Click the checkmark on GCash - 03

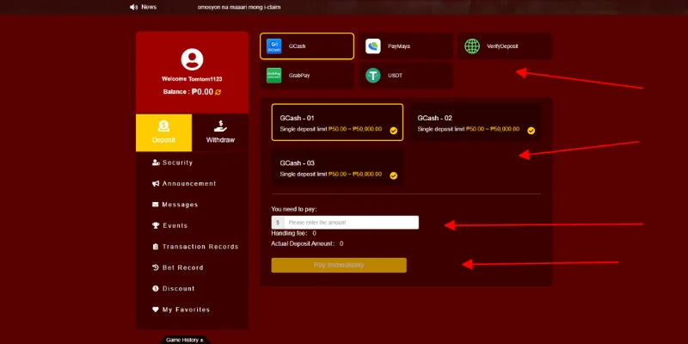coord(394,175)
